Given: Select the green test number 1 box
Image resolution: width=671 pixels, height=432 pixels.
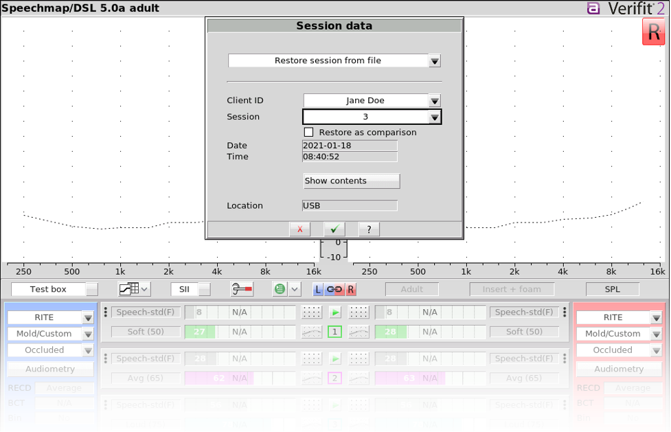Looking at the screenshot, I should (x=335, y=332).
